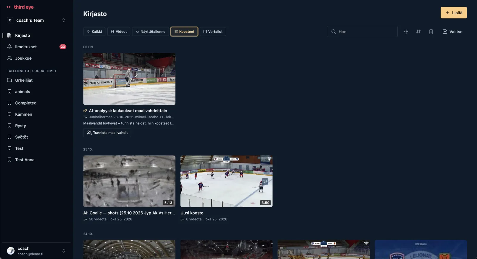The height and width of the screenshot is (259, 477).
Task: Click the 50 videota · loka 25, 2026 text
Action: 111,219
